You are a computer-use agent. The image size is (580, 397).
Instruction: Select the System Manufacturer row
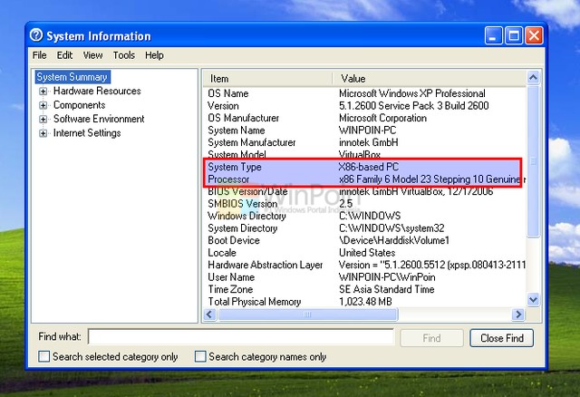(x=364, y=142)
